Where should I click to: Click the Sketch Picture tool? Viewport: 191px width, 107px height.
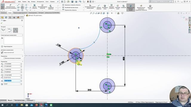point(150,7)
